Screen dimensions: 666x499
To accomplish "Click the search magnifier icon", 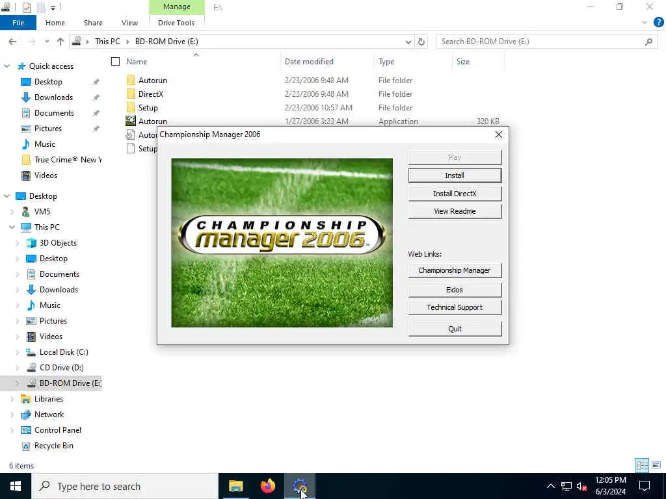I will (x=648, y=42).
